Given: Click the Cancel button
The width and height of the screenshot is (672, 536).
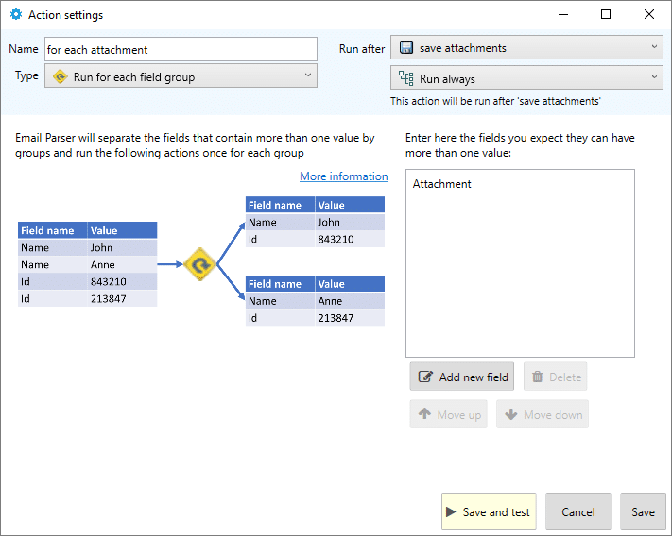Looking at the screenshot, I should [578, 511].
